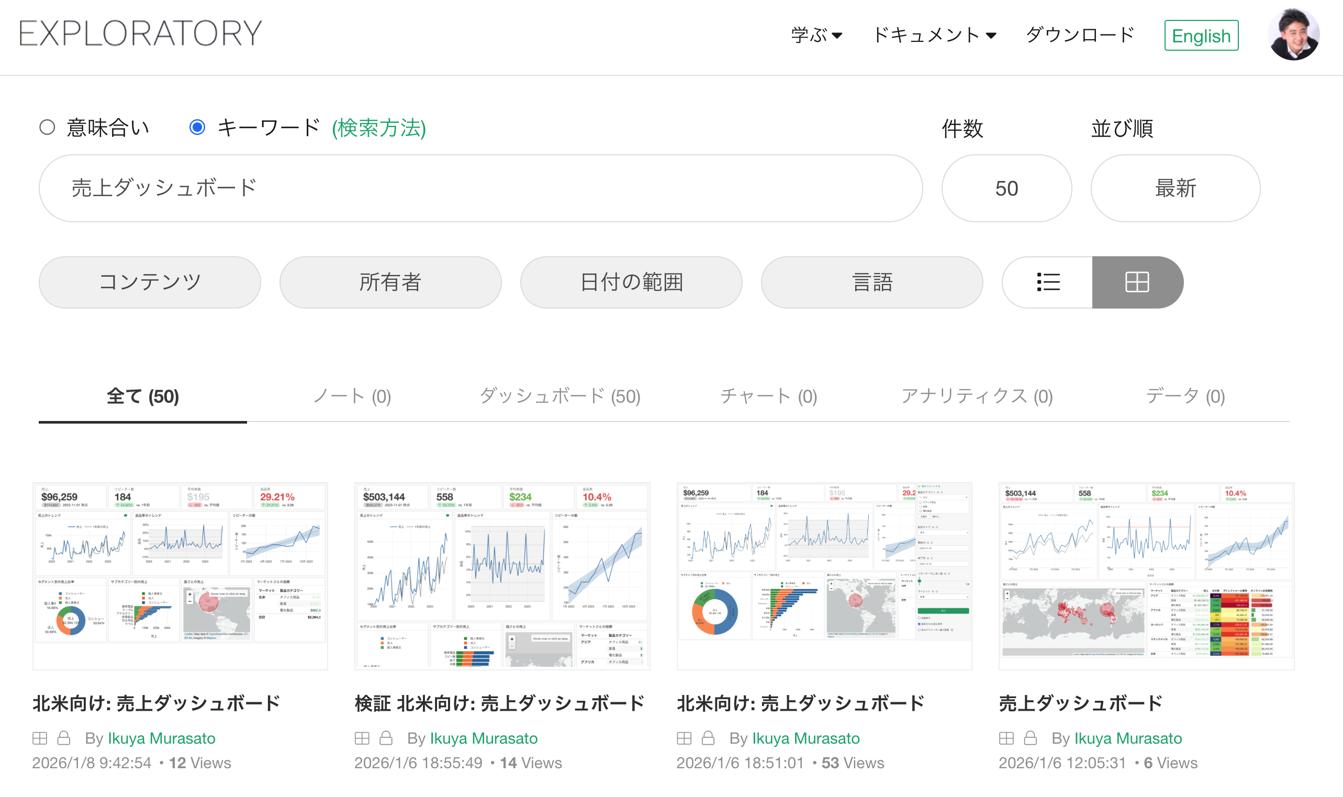
Task: Click the English language button
Action: click(x=1201, y=36)
